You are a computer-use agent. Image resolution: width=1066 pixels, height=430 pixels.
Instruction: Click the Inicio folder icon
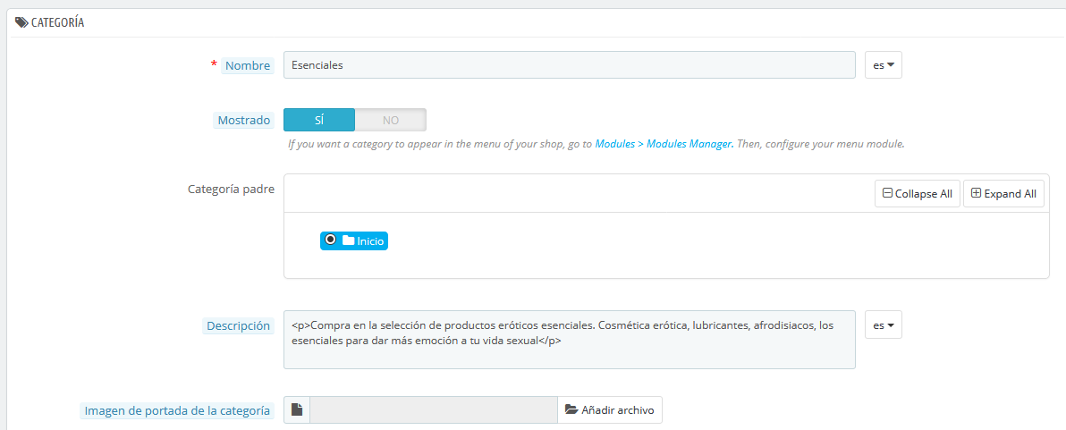click(x=348, y=240)
